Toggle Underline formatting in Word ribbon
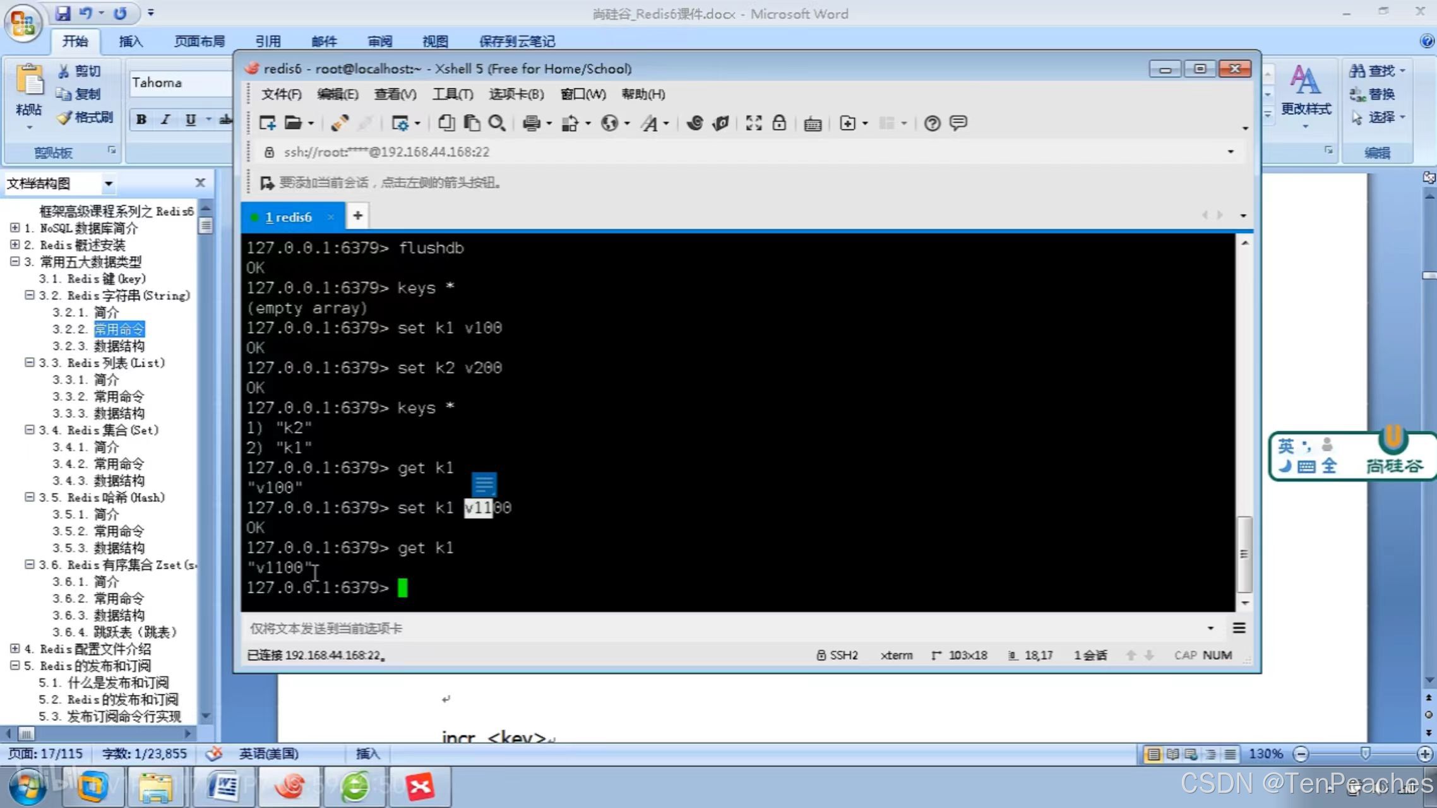 click(x=190, y=119)
